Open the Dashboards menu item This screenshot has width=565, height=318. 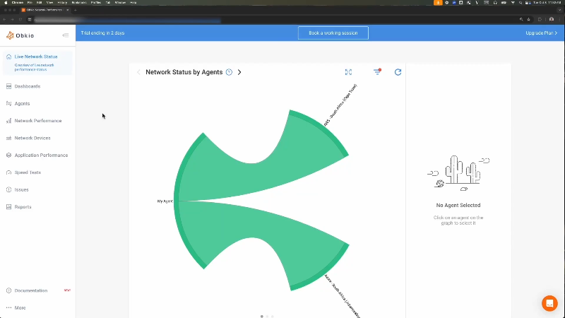tap(28, 86)
